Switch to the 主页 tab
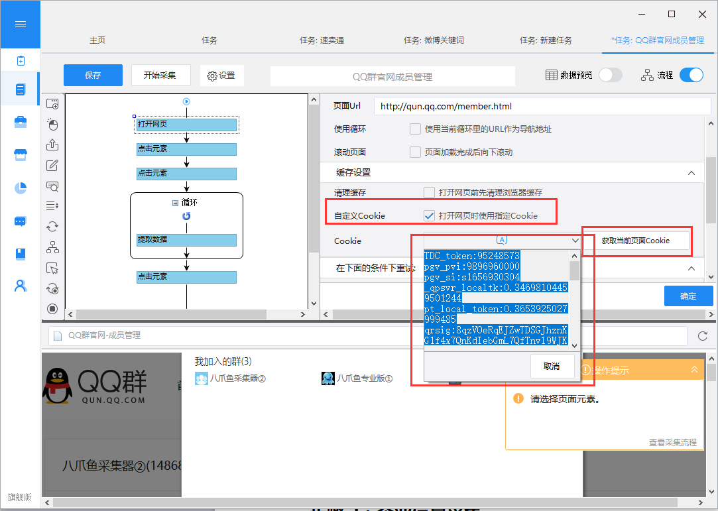718x511 pixels. click(x=97, y=40)
